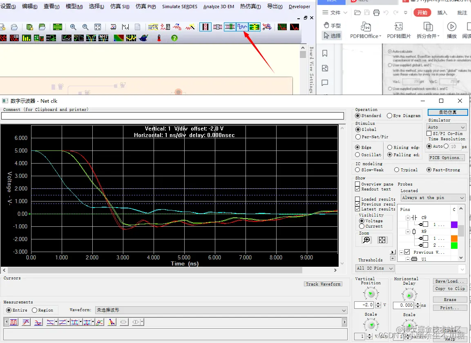
Task: Enable the SI/PI Co-Sim checkbox
Action: pyautogui.click(x=429, y=133)
